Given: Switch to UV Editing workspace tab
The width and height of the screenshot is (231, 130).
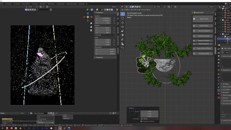Looking at the screenshot, I should tap(17, 4).
